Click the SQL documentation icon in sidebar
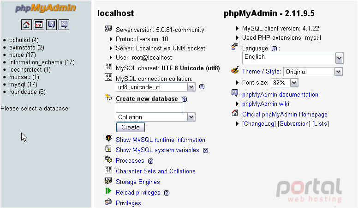This screenshot has width=358, height=208. click(x=64, y=24)
